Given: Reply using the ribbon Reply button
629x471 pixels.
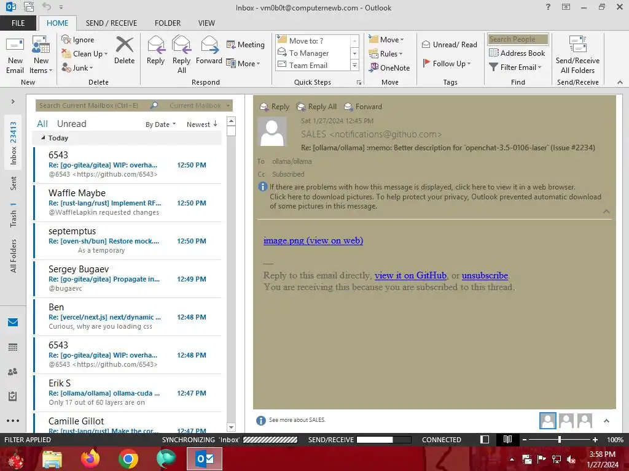Looking at the screenshot, I should point(155,50).
